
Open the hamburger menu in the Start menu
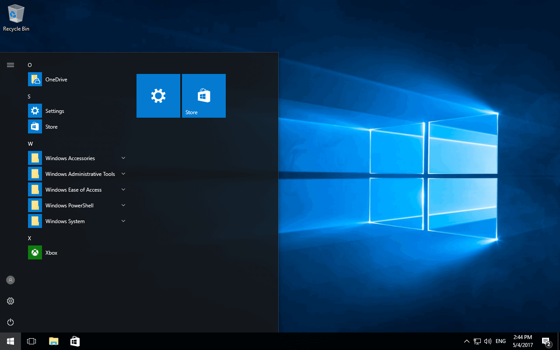(x=10, y=65)
